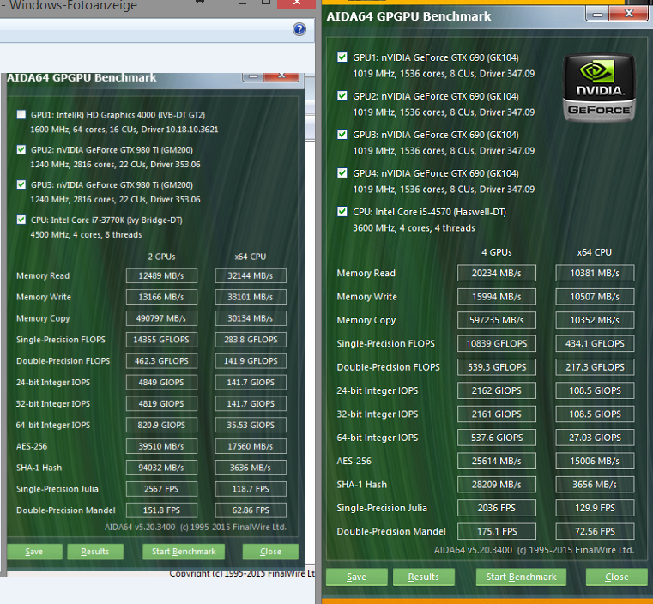653x604 pixels.
Task: Click the NVIDIA GeForce logo
Action: point(599,87)
